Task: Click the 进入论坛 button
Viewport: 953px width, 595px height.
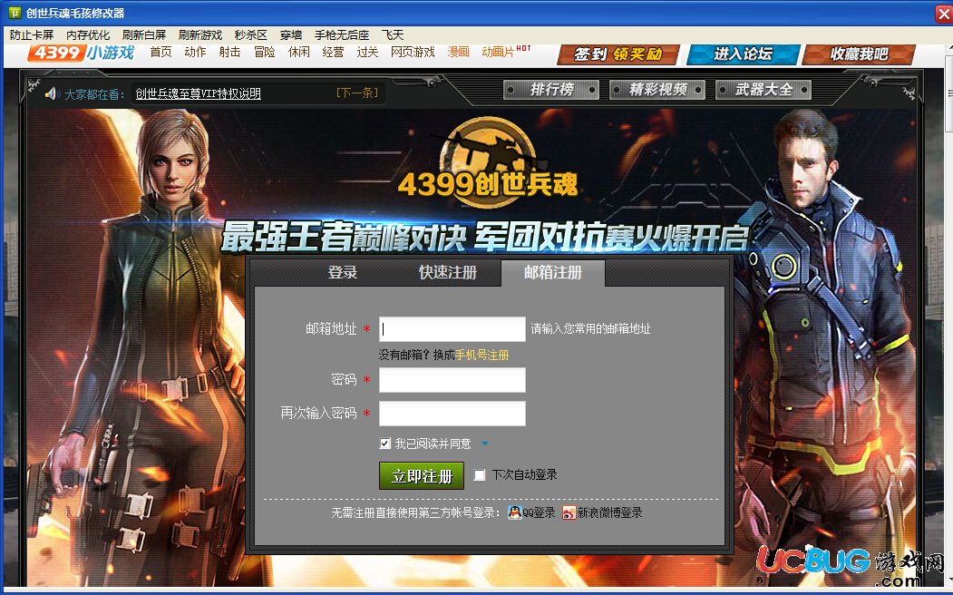Action: [743, 54]
